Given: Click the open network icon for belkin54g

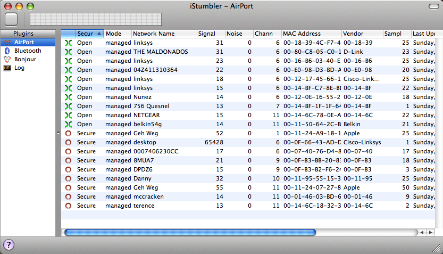Looking at the screenshot, I should point(68,125).
